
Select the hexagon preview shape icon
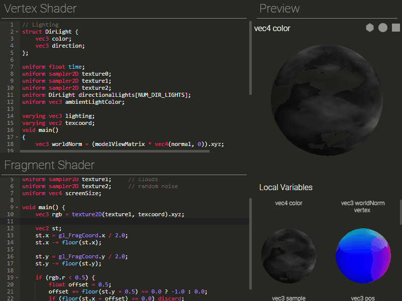(370, 28)
